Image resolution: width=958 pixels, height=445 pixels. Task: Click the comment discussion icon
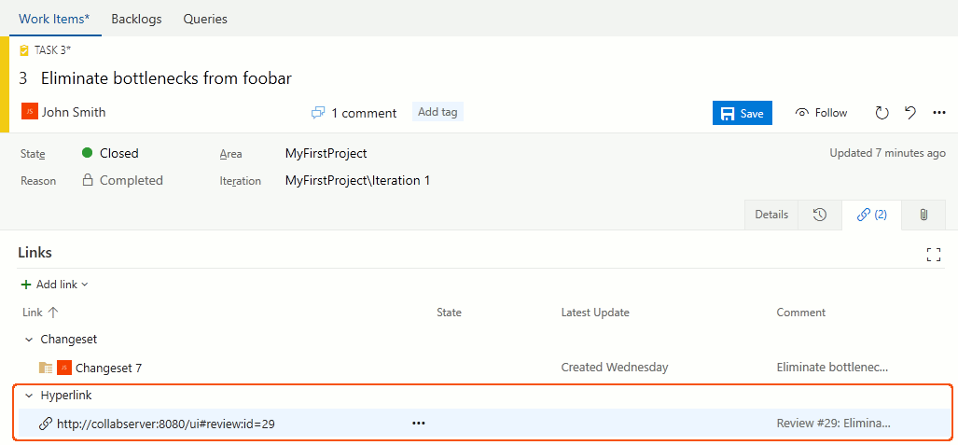point(318,113)
